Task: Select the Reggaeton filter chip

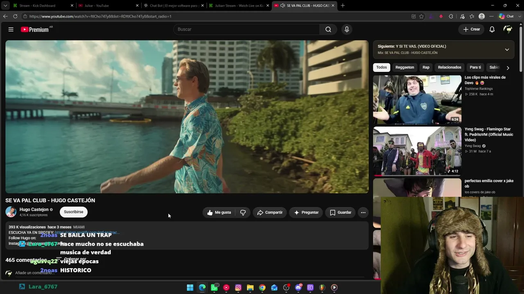Action: pos(404,67)
